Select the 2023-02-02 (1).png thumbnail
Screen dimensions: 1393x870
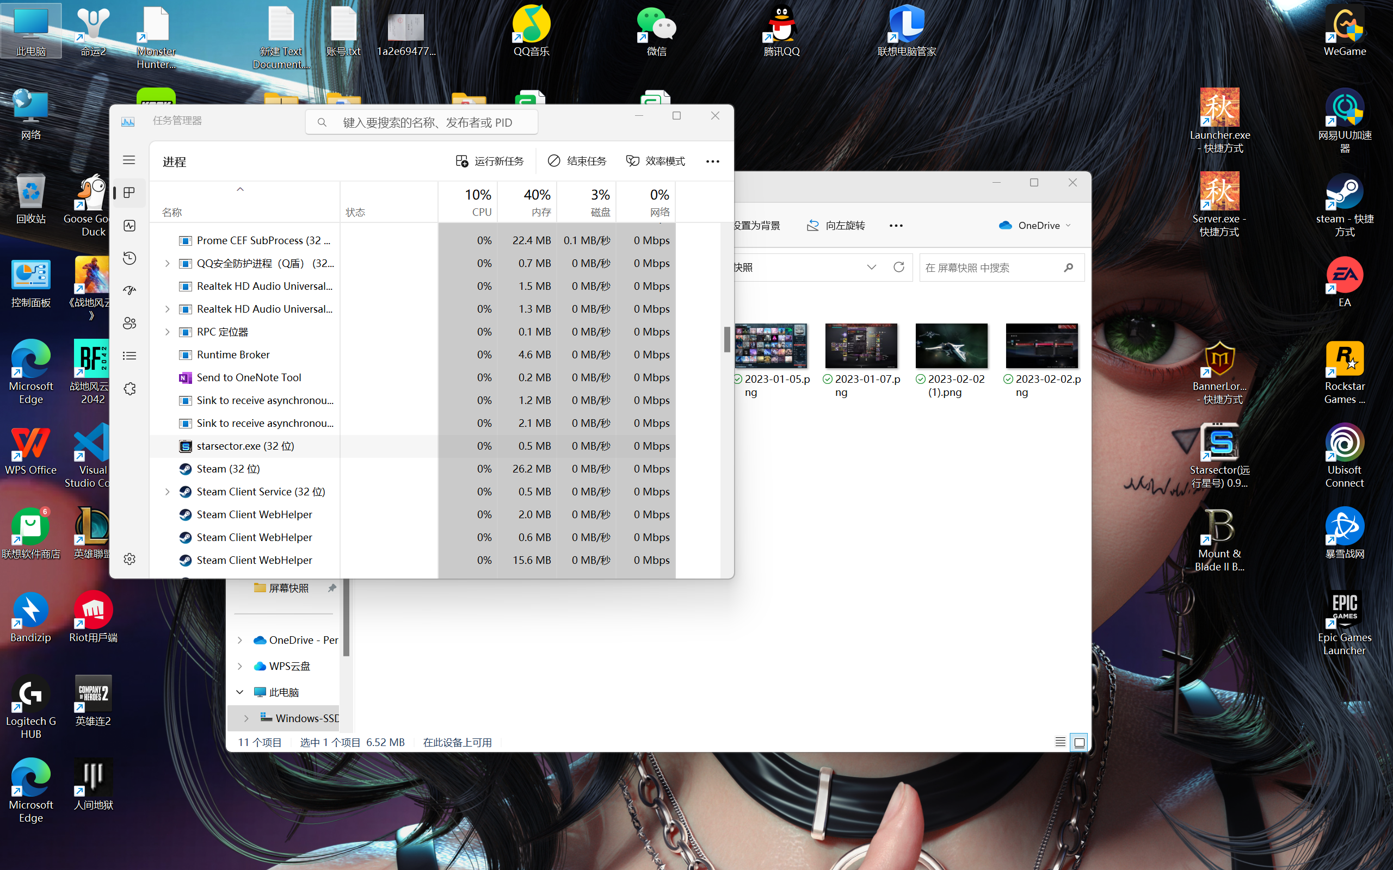tap(951, 346)
